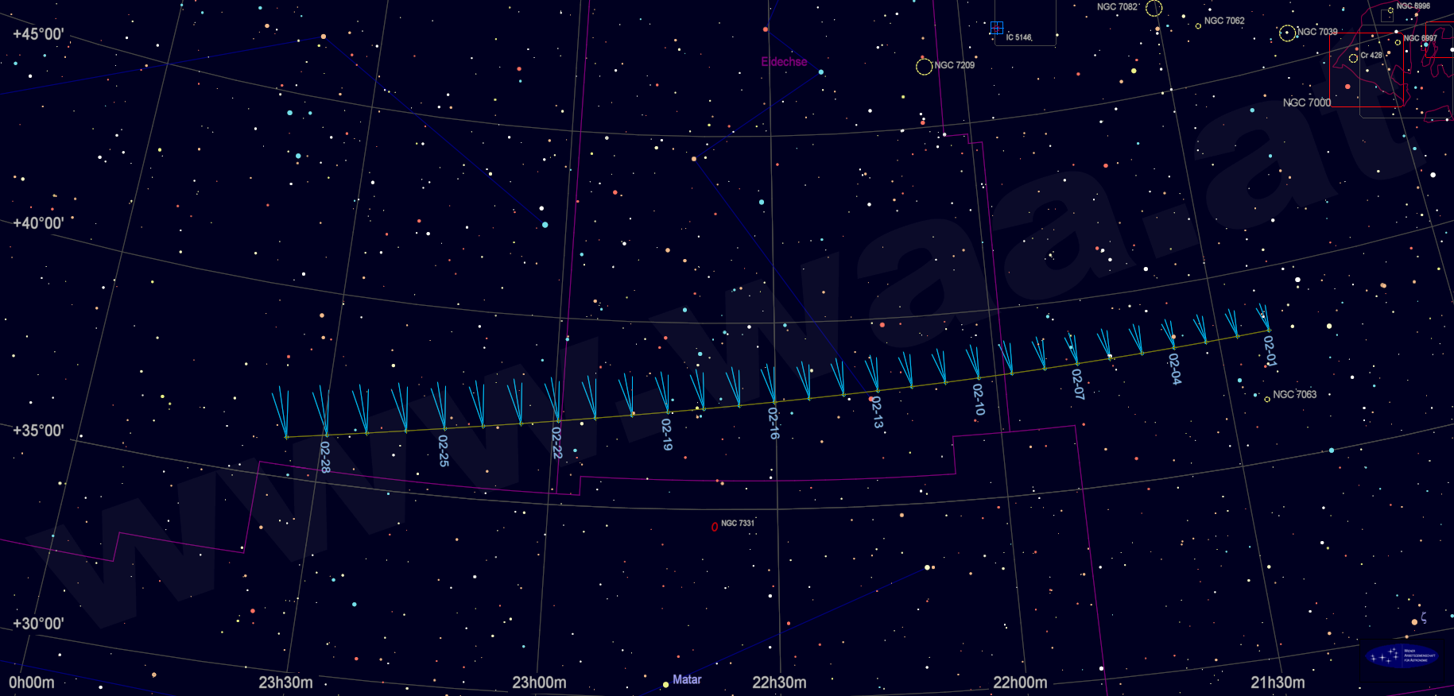Click the small yellow circle marker of NGC 7063

click(1267, 399)
